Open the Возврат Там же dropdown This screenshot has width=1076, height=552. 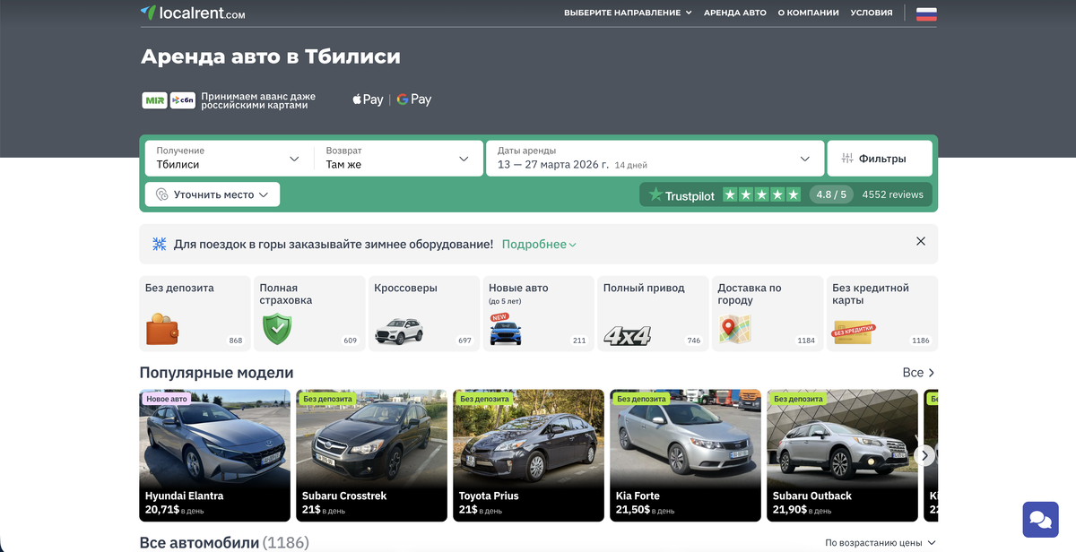tap(398, 159)
